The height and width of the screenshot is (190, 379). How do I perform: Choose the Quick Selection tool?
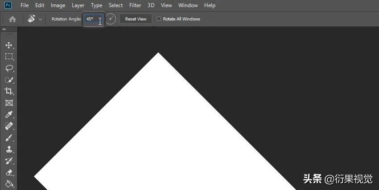point(9,80)
